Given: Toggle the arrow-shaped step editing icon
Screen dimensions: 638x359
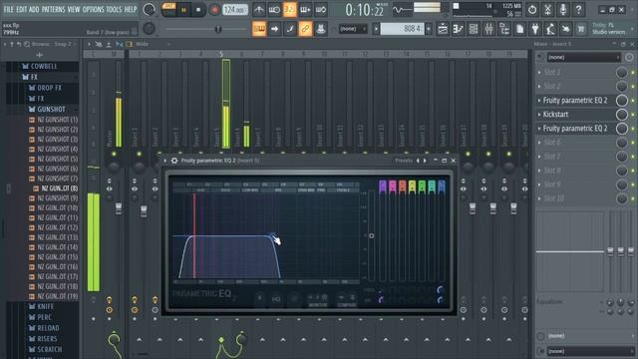Looking at the screenshot, I should click(274, 29).
